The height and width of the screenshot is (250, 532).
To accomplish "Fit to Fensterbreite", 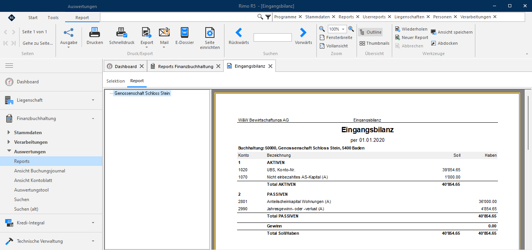I will (x=336, y=37).
